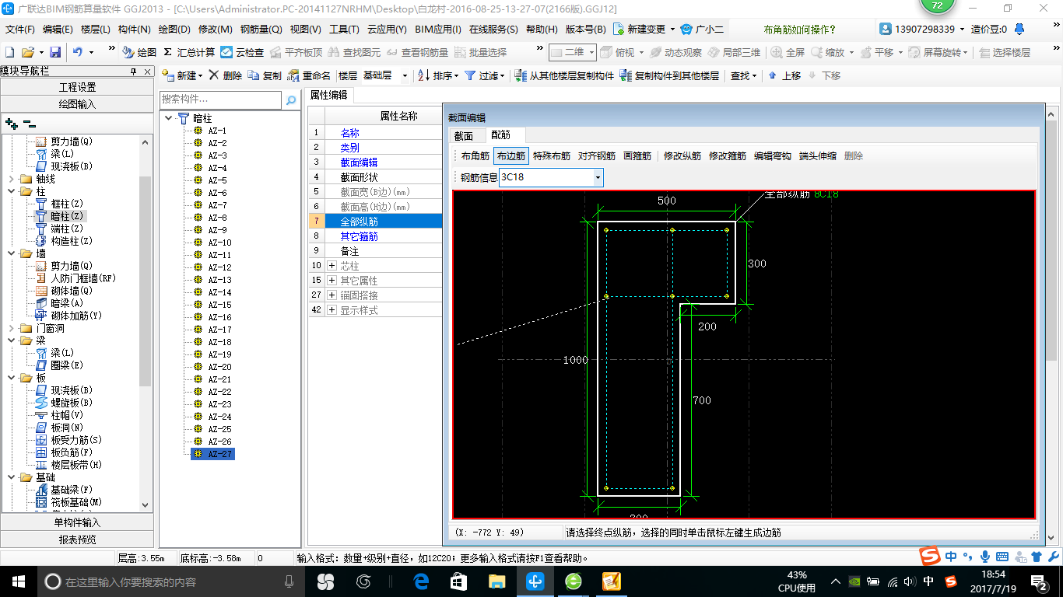Click 新建 to create a new component
The image size is (1063, 597).
pos(181,75)
